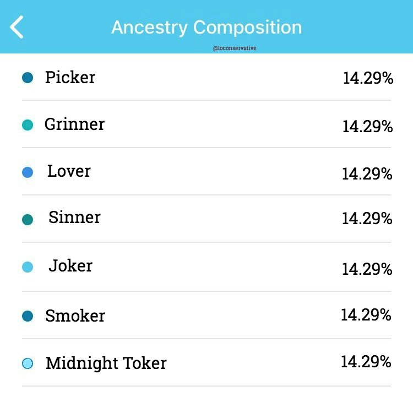This screenshot has width=413, height=413.
Task: Select the Lover ancestry label
Action: pyautogui.click(x=69, y=171)
